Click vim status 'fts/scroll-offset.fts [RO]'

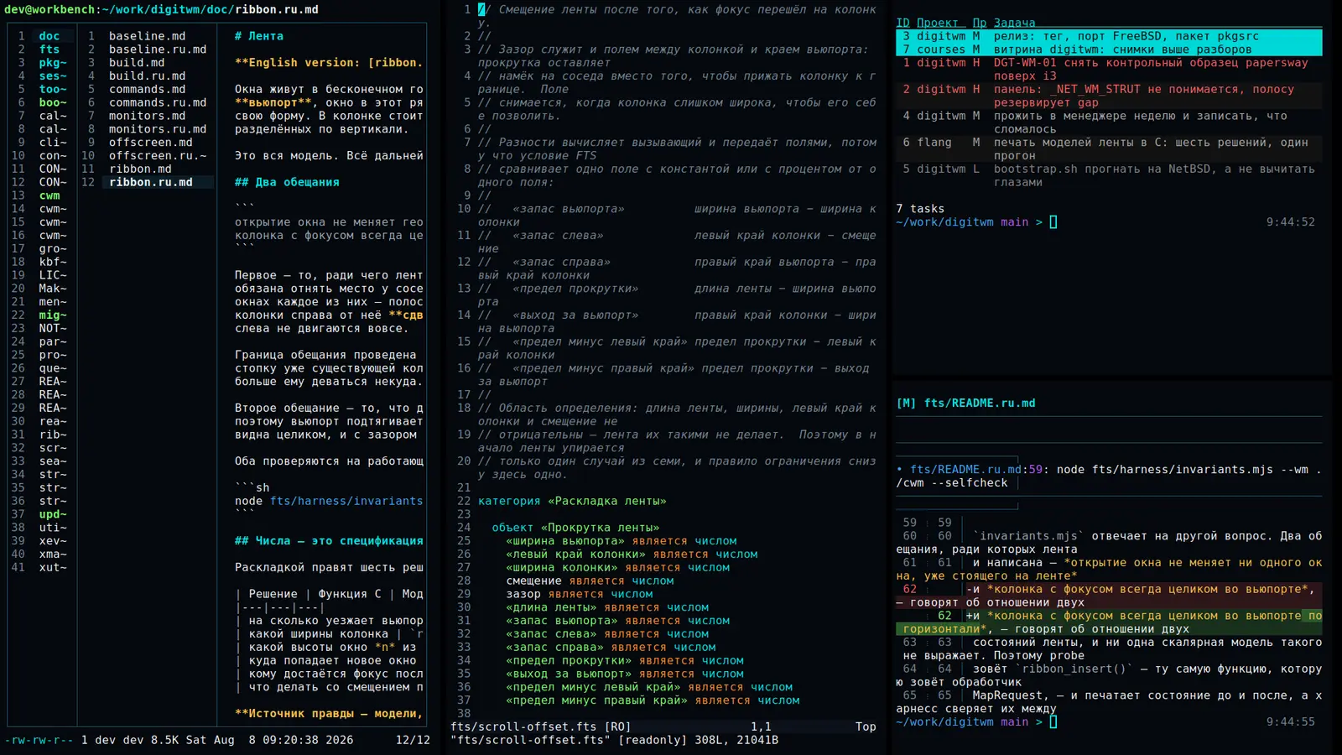(x=541, y=726)
